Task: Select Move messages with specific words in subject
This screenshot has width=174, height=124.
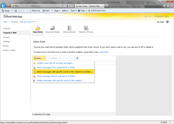Action: [x=64, y=72]
